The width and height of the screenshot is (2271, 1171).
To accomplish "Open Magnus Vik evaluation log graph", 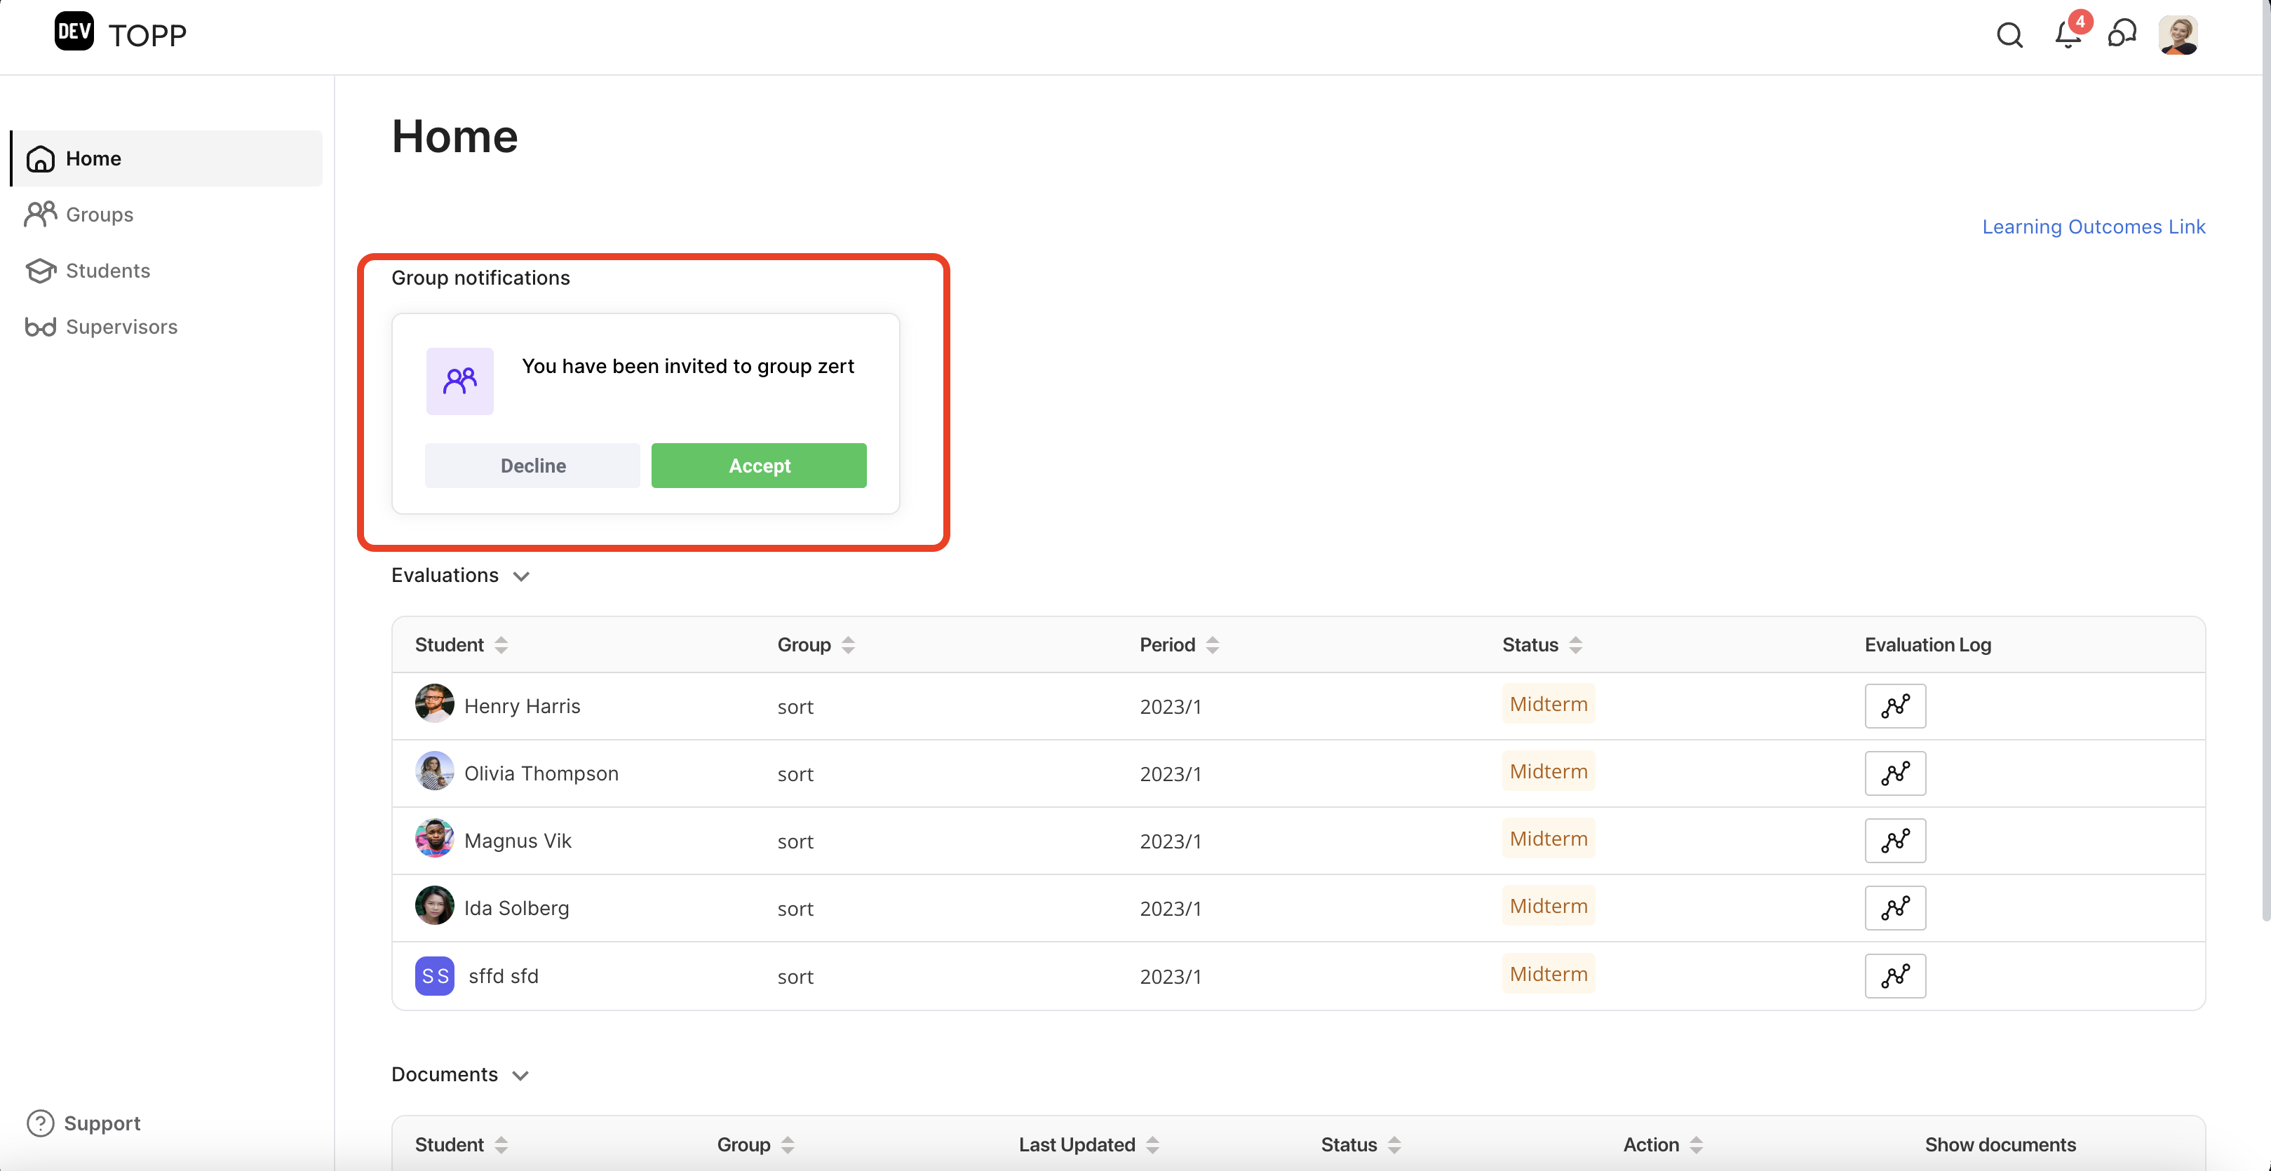I will (1894, 841).
